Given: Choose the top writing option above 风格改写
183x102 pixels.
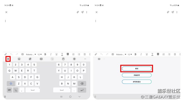Looking at the screenshot, I should point(137,69).
